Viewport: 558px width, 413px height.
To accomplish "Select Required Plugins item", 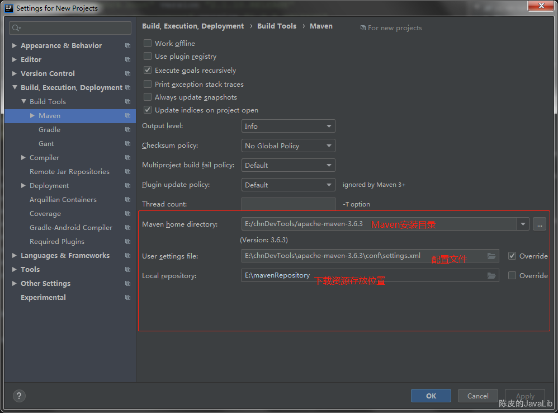I will (x=57, y=241).
